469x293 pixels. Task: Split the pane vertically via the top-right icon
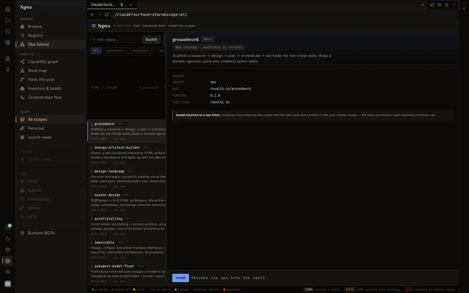[x=447, y=5]
